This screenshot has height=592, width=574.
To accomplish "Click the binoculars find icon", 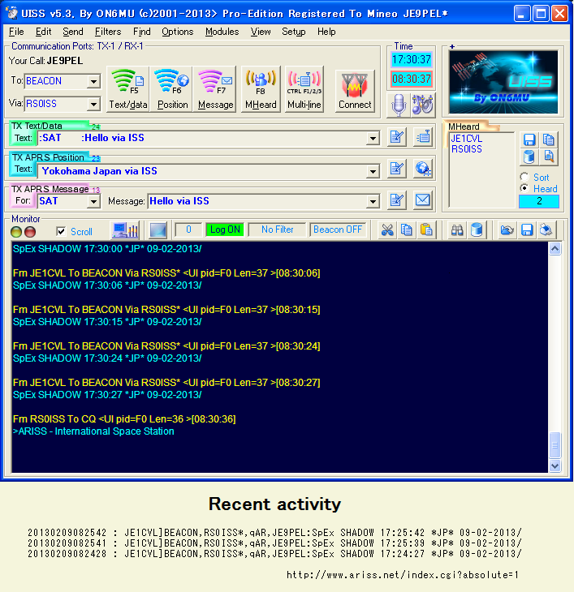I will (x=457, y=230).
